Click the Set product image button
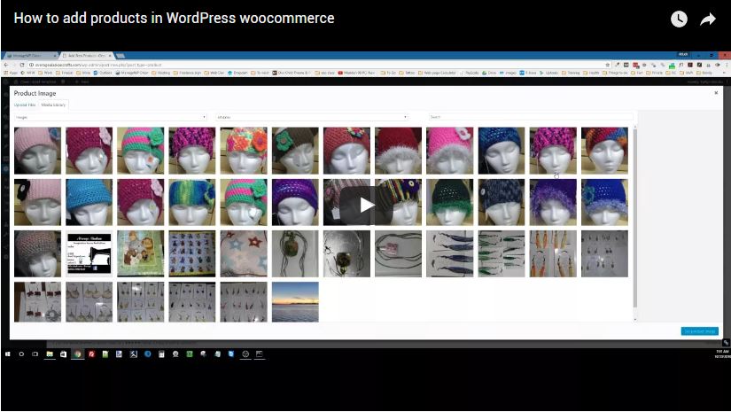This screenshot has width=731, height=412. (699, 330)
